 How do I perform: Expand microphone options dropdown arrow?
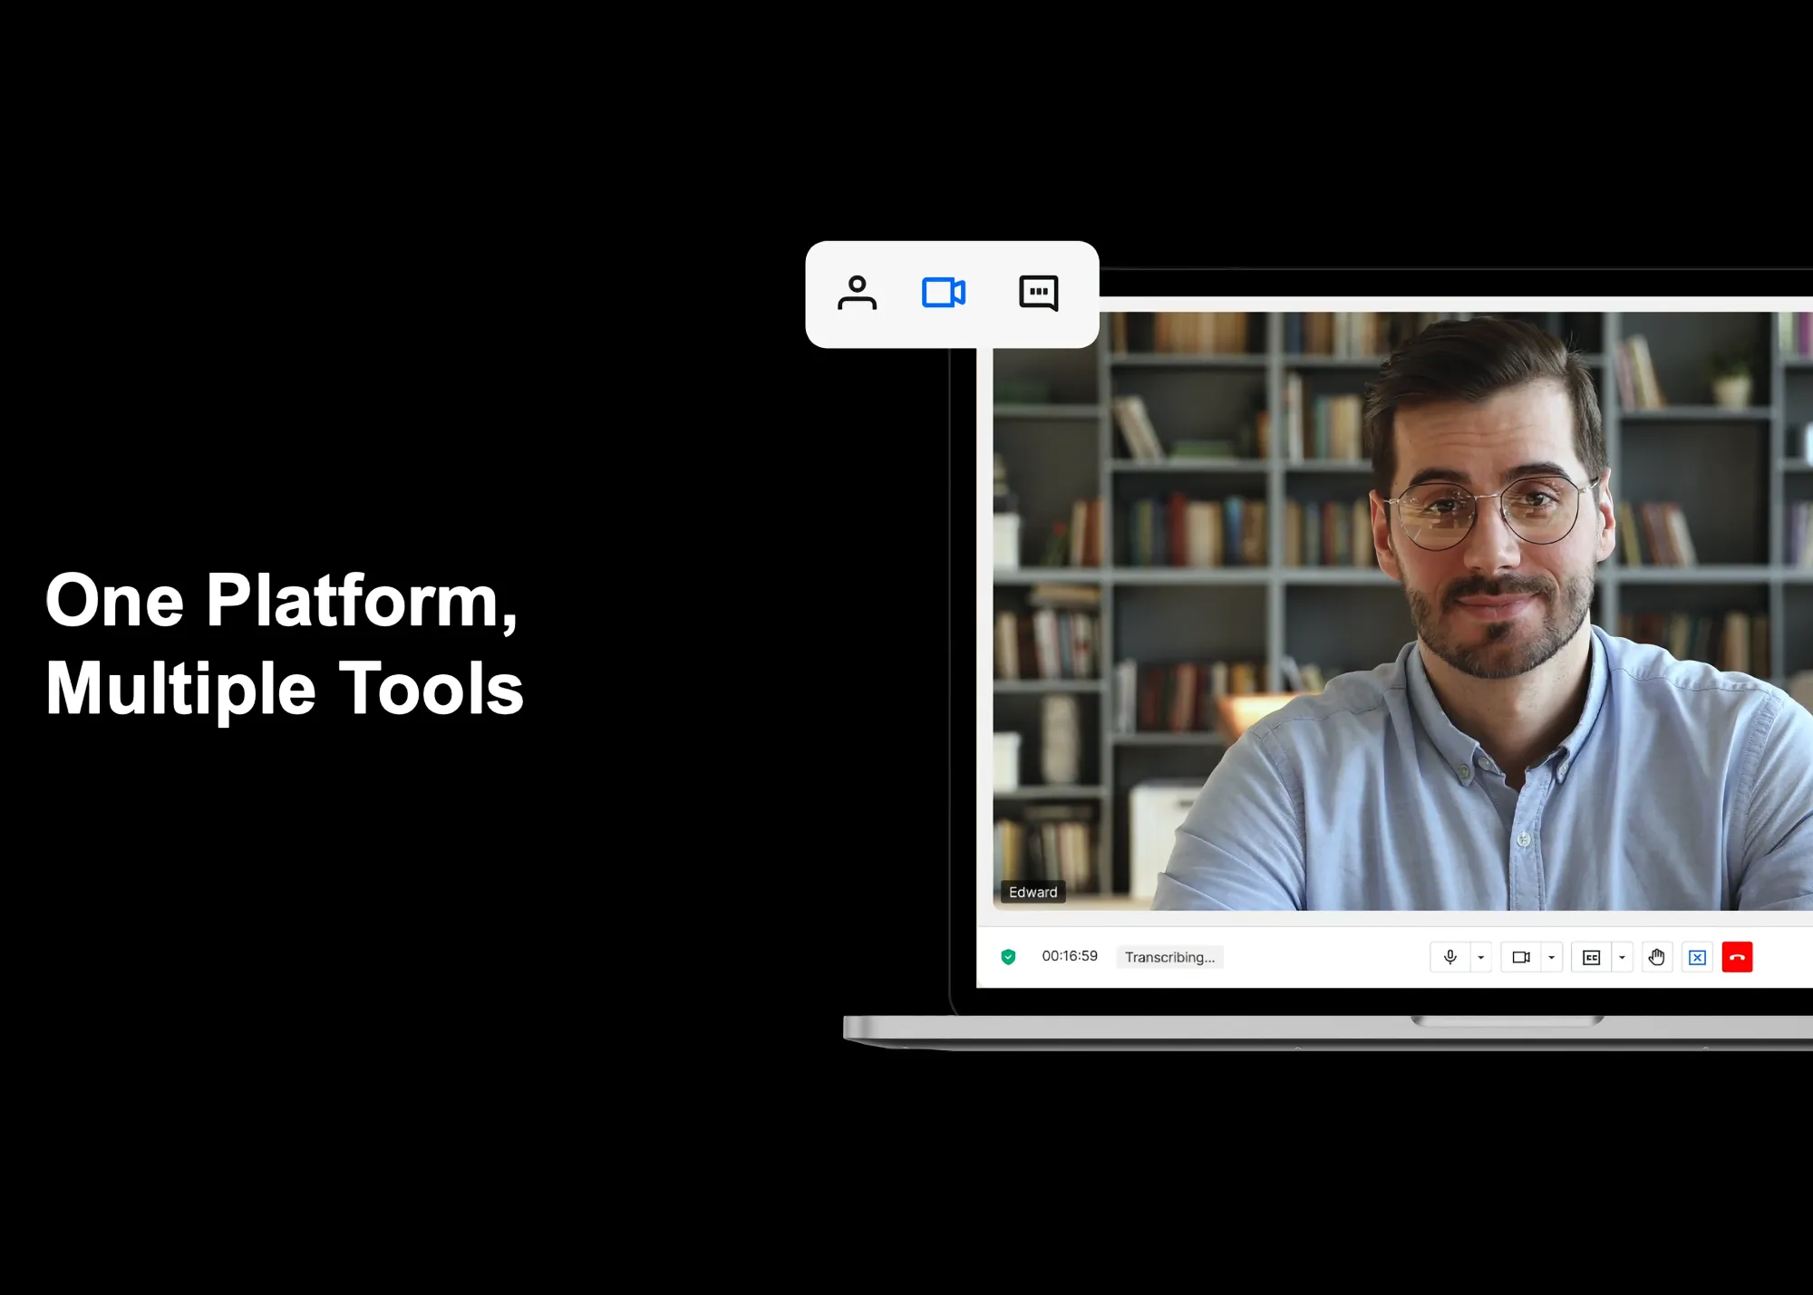tap(1480, 957)
